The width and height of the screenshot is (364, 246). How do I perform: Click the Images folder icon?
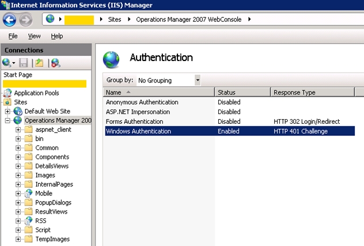tap(29, 175)
